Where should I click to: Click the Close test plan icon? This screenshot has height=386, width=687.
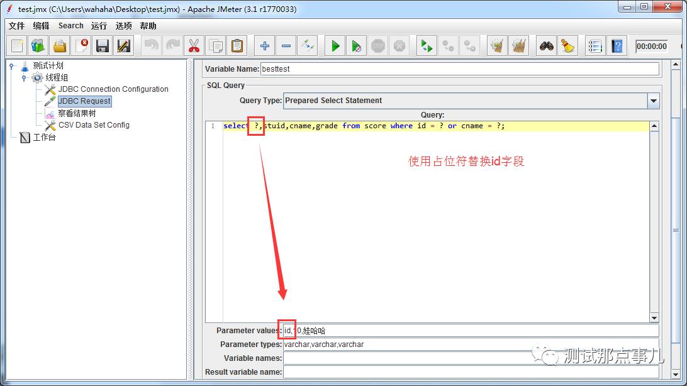pyautogui.click(x=81, y=46)
